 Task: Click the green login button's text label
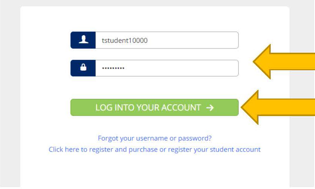(x=148, y=108)
